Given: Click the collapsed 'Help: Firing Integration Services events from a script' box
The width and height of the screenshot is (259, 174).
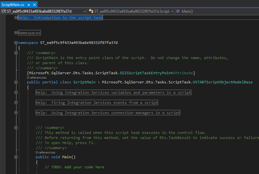Looking at the screenshot, I should [x=97, y=103].
